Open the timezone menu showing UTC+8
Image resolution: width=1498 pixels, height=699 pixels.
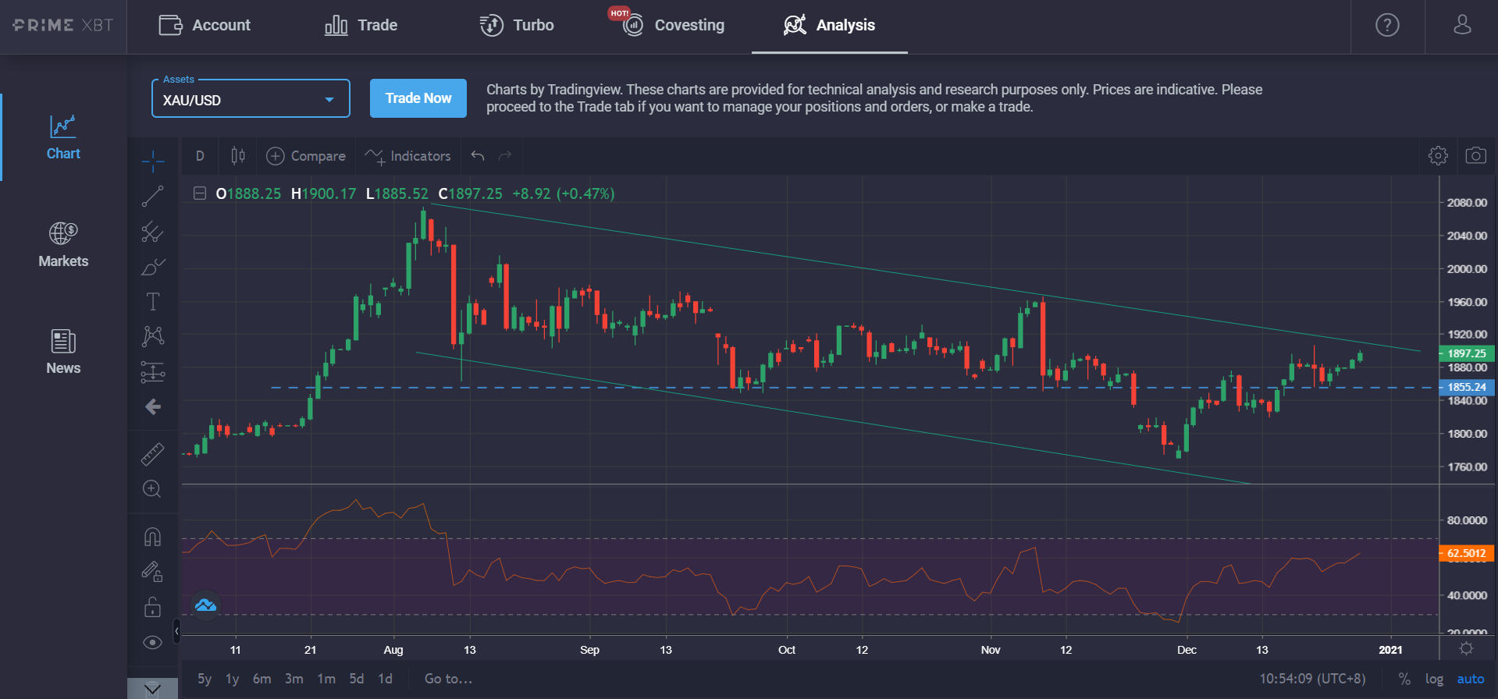pyautogui.click(x=1312, y=679)
